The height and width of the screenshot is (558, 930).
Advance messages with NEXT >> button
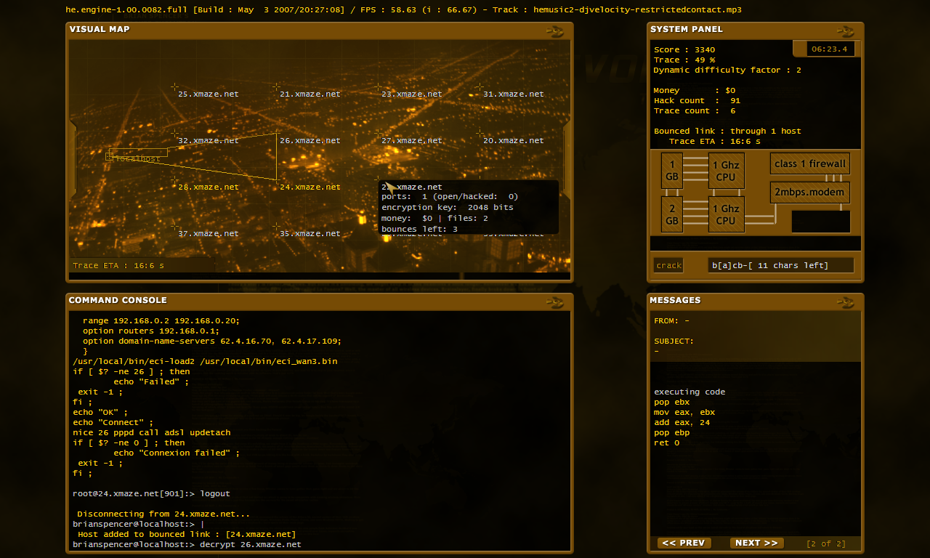[756, 543]
